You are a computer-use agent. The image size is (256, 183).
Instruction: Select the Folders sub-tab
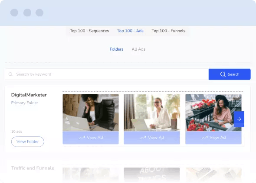[117, 49]
